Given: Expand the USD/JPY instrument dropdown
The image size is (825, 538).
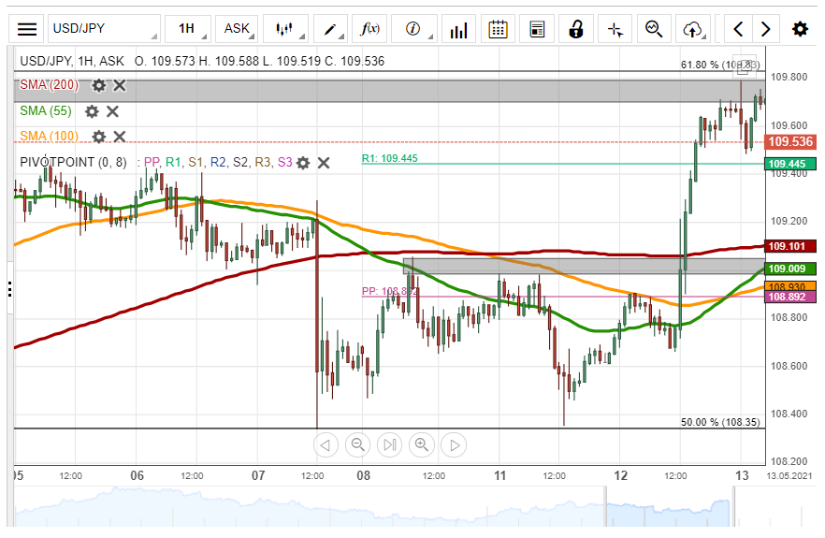Looking at the screenshot, I should click(x=103, y=29).
